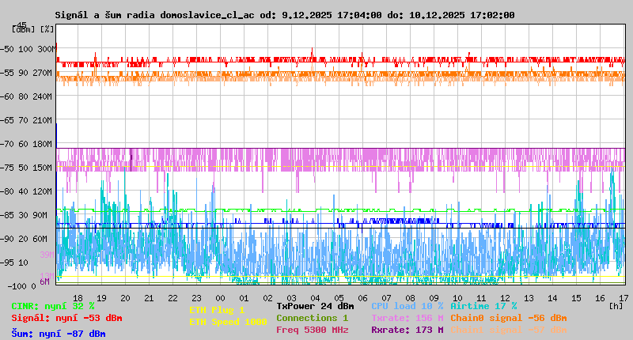Click the purple 39M marker on Y axis

coord(47,255)
